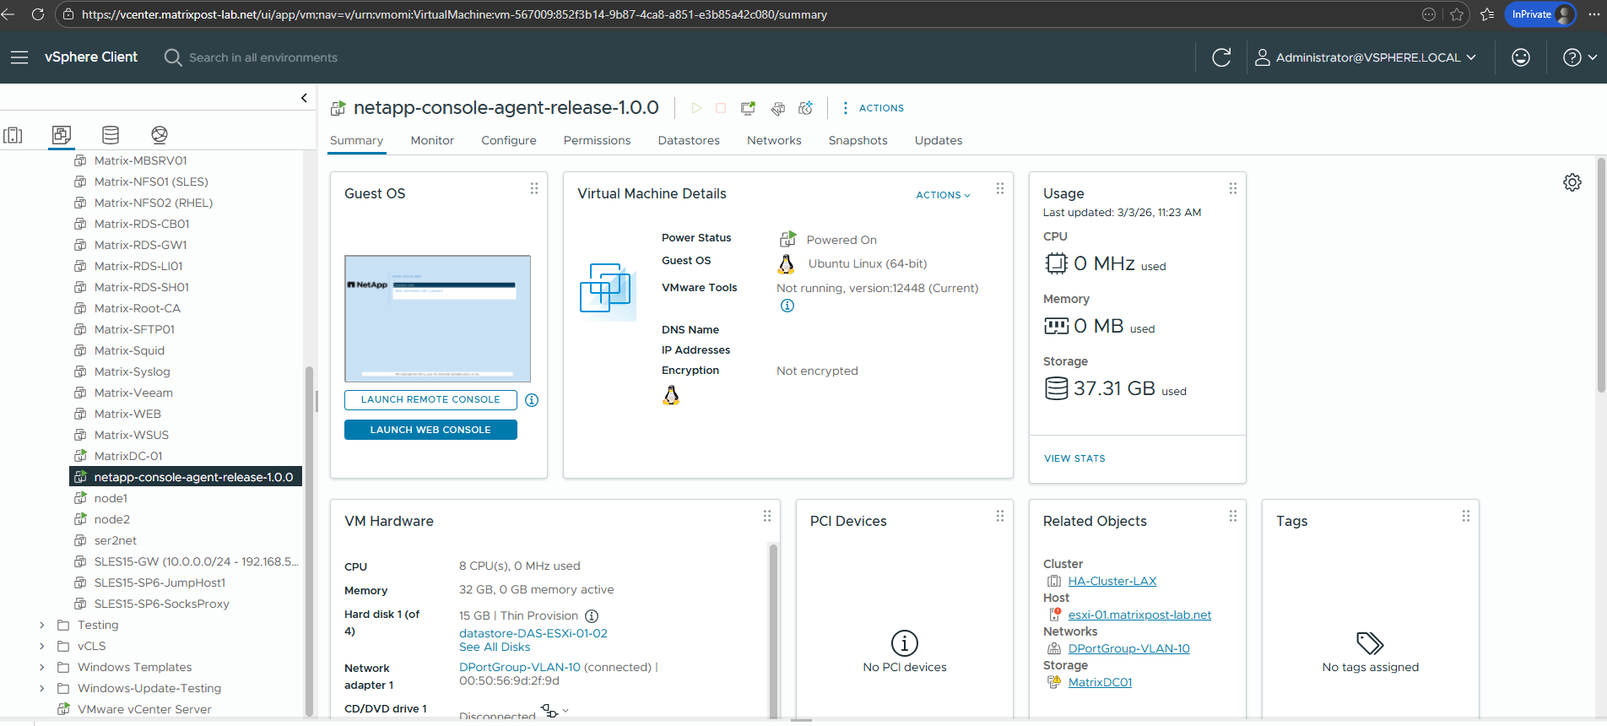Refresh the vSphere Client view
This screenshot has width=1607, height=726.
click(x=1221, y=57)
